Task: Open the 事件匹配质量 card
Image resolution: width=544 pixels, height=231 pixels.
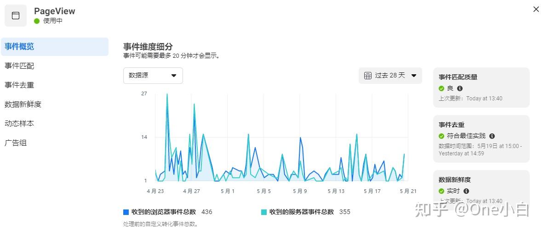Action: click(481, 88)
